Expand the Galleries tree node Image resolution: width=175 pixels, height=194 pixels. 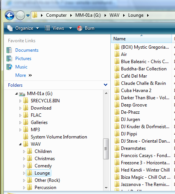[20, 122]
